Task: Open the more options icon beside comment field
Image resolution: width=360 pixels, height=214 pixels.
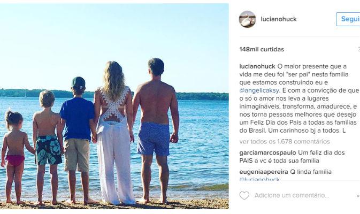Action: [358, 196]
